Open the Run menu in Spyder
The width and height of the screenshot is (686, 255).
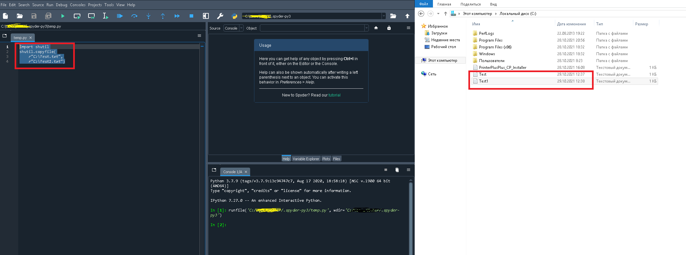(x=50, y=5)
